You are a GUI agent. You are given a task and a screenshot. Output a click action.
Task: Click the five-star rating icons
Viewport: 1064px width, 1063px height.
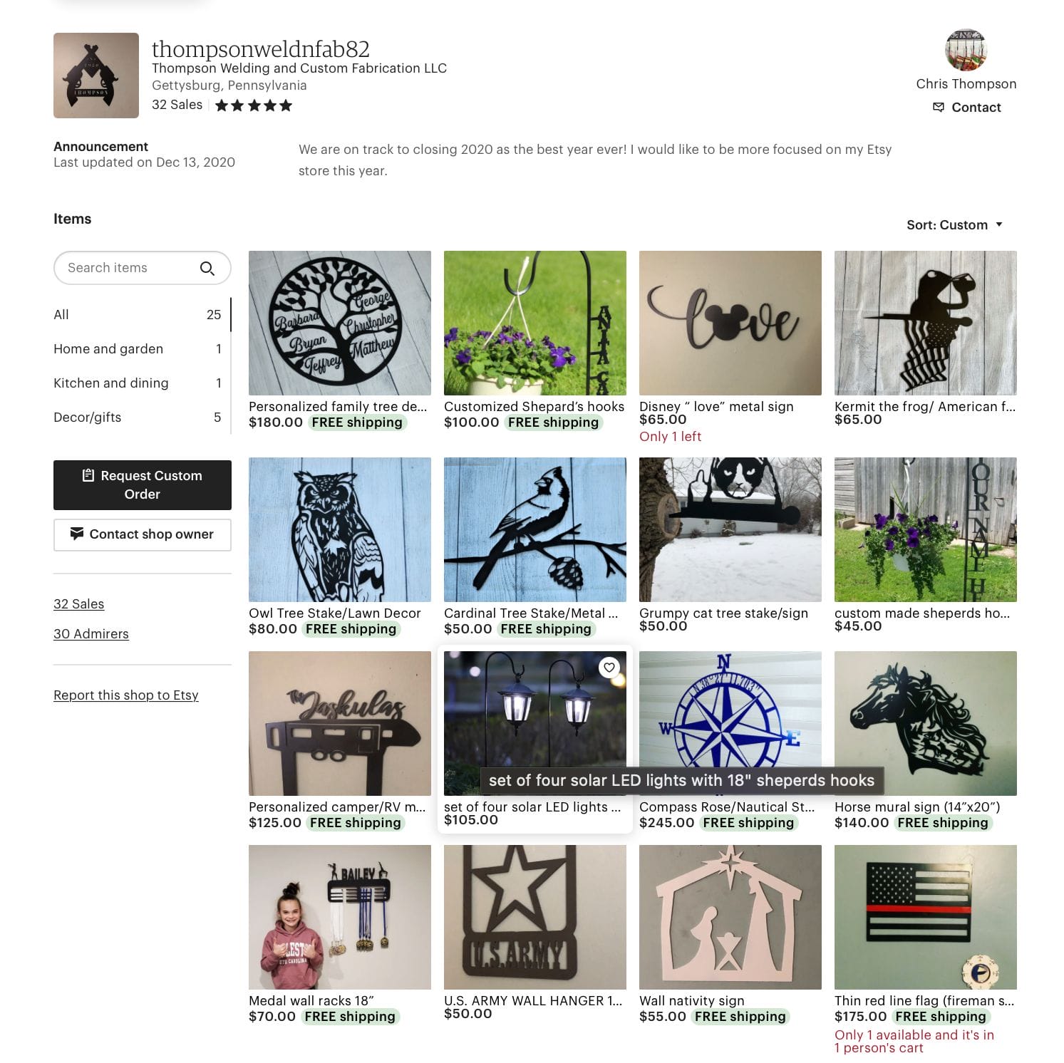click(x=254, y=105)
